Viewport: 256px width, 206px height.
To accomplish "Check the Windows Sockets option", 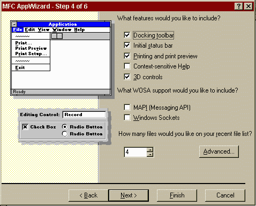I will click(127, 118).
